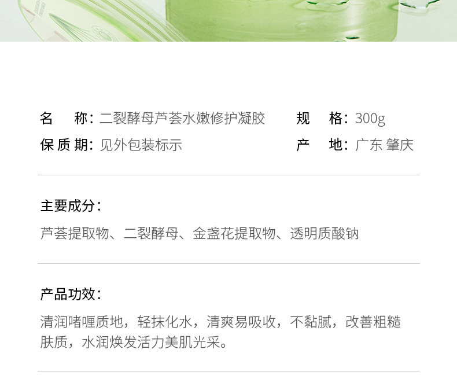Image resolution: width=457 pixels, height=379 pixels.
Task: Click the divider line below product info
Action: (x=229, y=175)
